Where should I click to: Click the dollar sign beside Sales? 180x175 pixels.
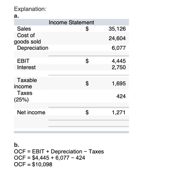(x=87, y=29)
